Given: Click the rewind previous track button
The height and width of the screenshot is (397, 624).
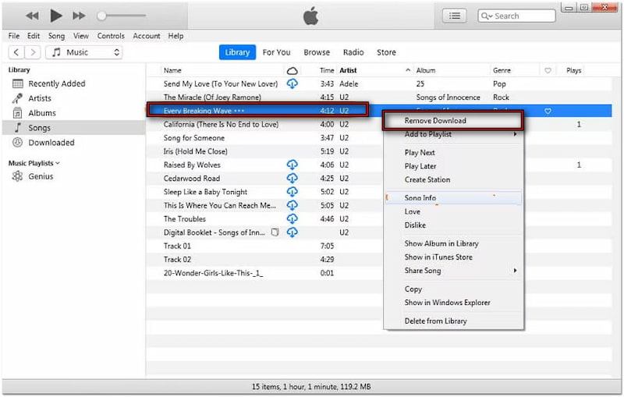Looking at the screenshot, I should [32, 16].
